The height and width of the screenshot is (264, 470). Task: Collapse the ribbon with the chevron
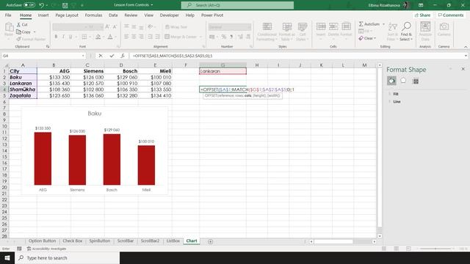466,47
